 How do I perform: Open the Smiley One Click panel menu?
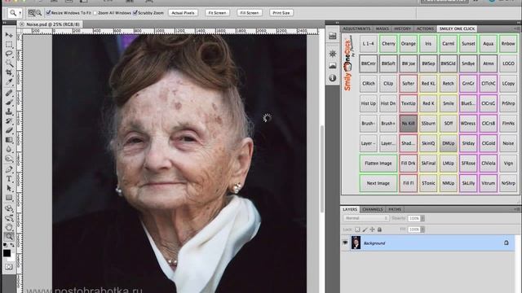[516, 28]
